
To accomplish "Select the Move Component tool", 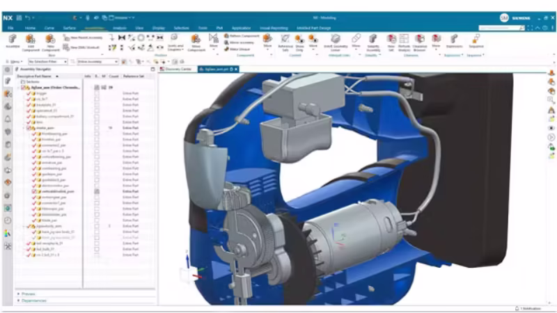I will coord(196,40).
